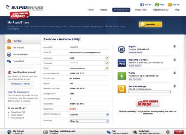Click the yellow Upload file button
The width and height of the screenshot is (186, 135).
pos(150,24)
